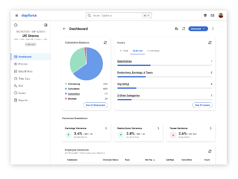Click the ROE icon in sidebar

coord(16,86)
